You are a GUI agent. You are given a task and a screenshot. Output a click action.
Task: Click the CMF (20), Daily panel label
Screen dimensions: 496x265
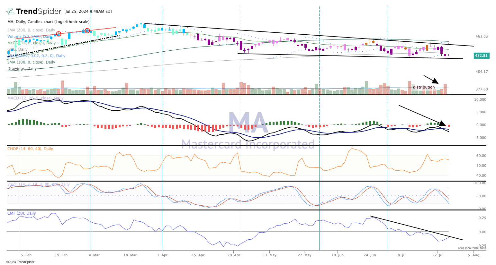coord(22,213)
